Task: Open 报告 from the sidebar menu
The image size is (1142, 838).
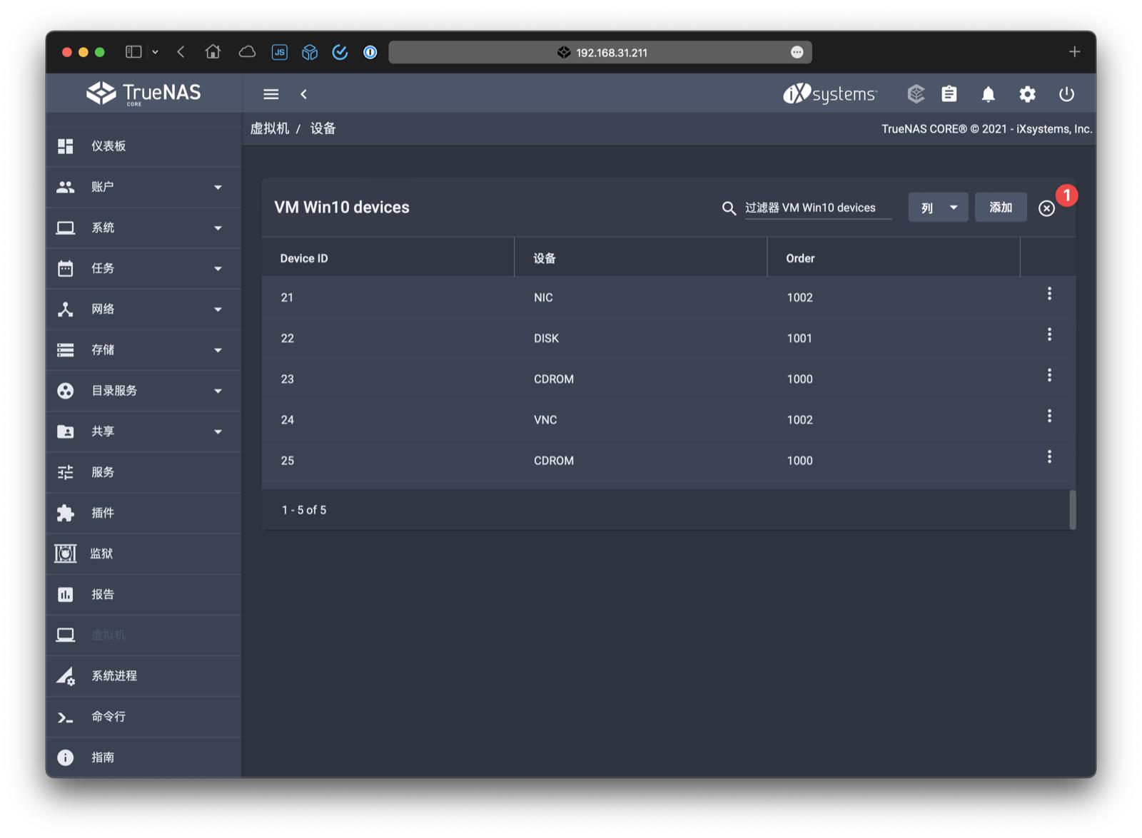Action: point(103,594)
